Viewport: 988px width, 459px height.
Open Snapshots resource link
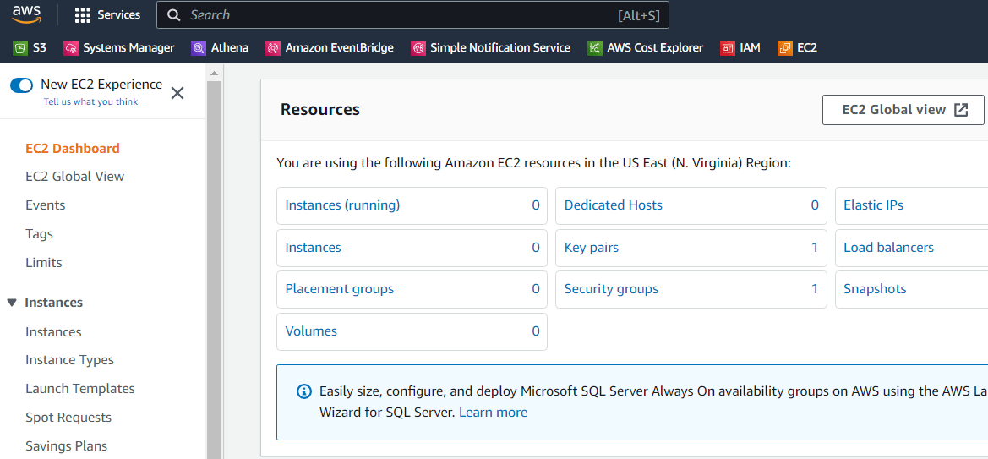(875, 289)
